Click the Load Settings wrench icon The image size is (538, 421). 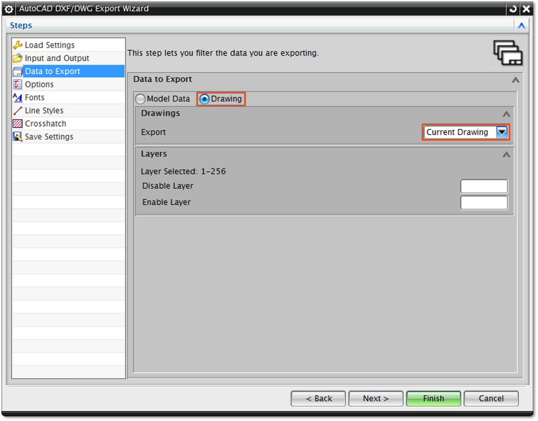(18, 45)
